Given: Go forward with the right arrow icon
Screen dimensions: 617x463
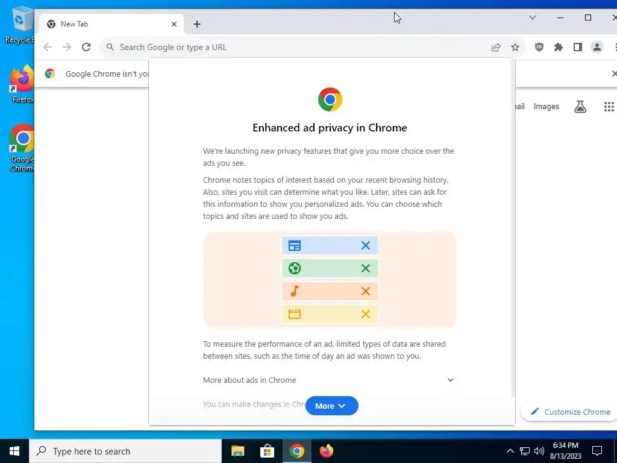Looking at the screenshot, I should (67, 47).
